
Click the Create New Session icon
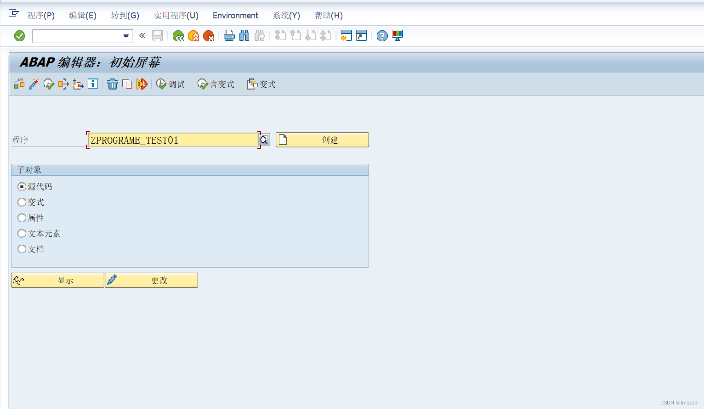point(346,36)
